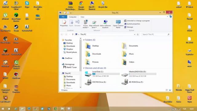Collapse the Folders (6) group
This screenshot has height=111, width=197.
click(84, 40)
